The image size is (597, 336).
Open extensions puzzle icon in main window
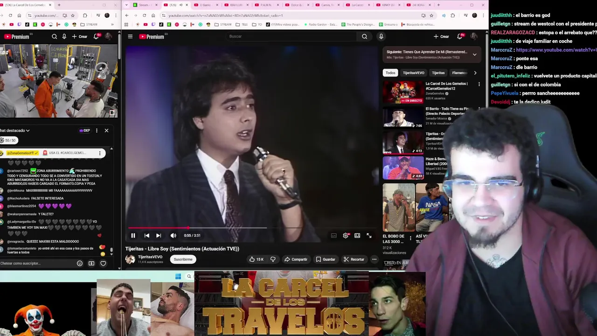click(452, 15)
